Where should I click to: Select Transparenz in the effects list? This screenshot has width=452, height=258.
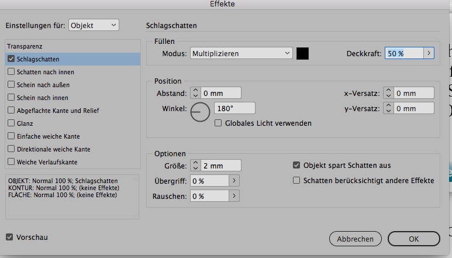[x=25, y=46]
